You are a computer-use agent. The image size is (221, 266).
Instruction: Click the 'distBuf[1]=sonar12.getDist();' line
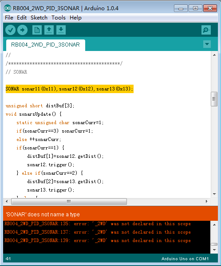pyautogui.click(x=65, y=156)
